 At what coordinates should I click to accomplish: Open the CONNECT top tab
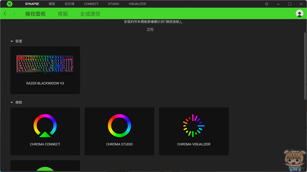pyautogui.click(x=91, y=4)
